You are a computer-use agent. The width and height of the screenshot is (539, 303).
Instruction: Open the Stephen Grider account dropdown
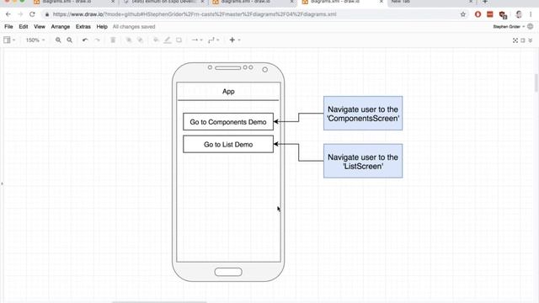[x=509, y=26]
